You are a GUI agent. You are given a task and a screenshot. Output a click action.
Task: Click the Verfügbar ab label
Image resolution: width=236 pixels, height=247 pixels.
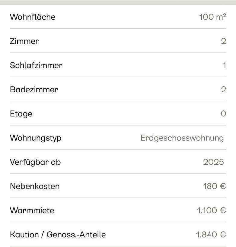(35, 162)
